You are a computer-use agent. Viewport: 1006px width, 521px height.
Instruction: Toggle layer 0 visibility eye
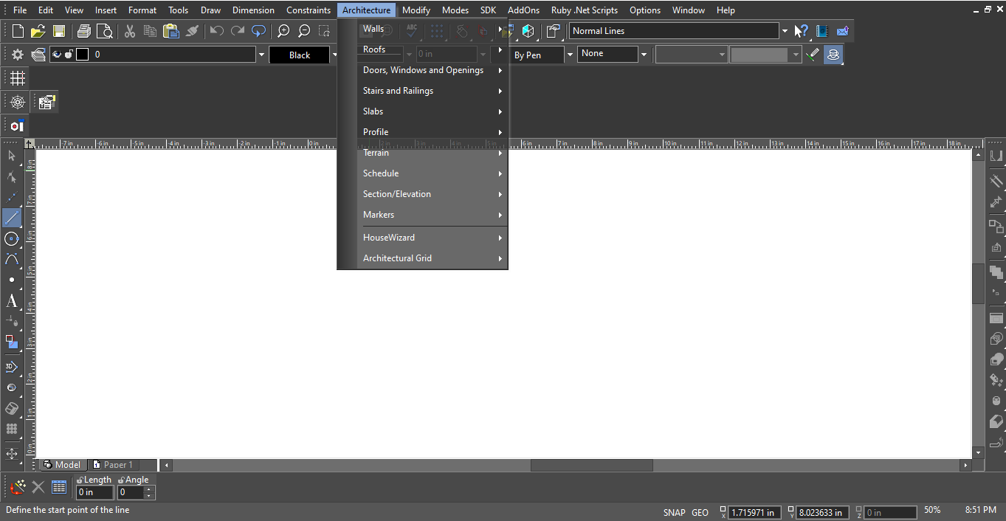point(57,55)
